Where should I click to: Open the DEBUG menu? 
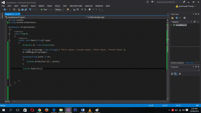[41, 6]
